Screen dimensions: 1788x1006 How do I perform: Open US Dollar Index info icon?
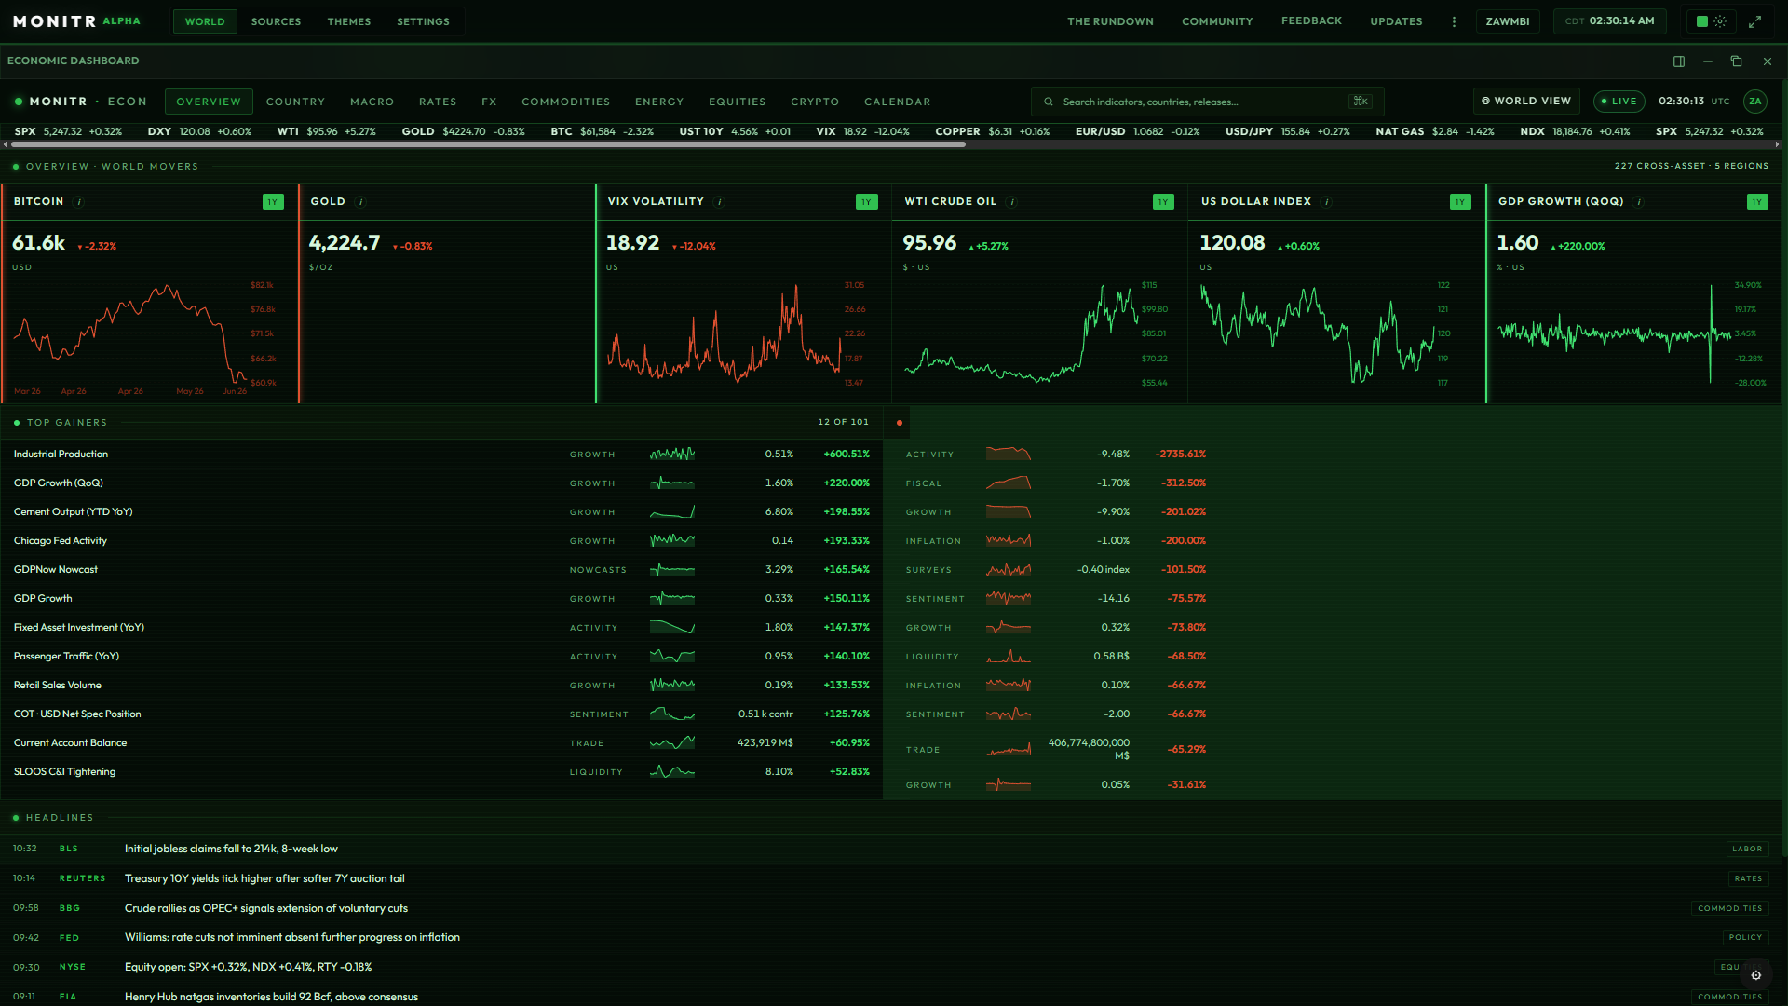1327,202
